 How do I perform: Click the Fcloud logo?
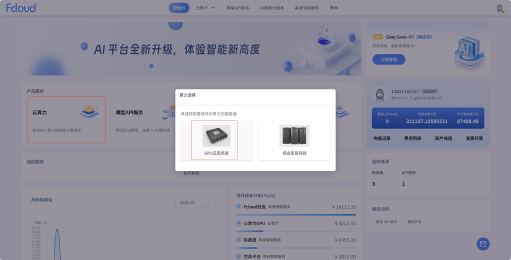tap(21, 8)
